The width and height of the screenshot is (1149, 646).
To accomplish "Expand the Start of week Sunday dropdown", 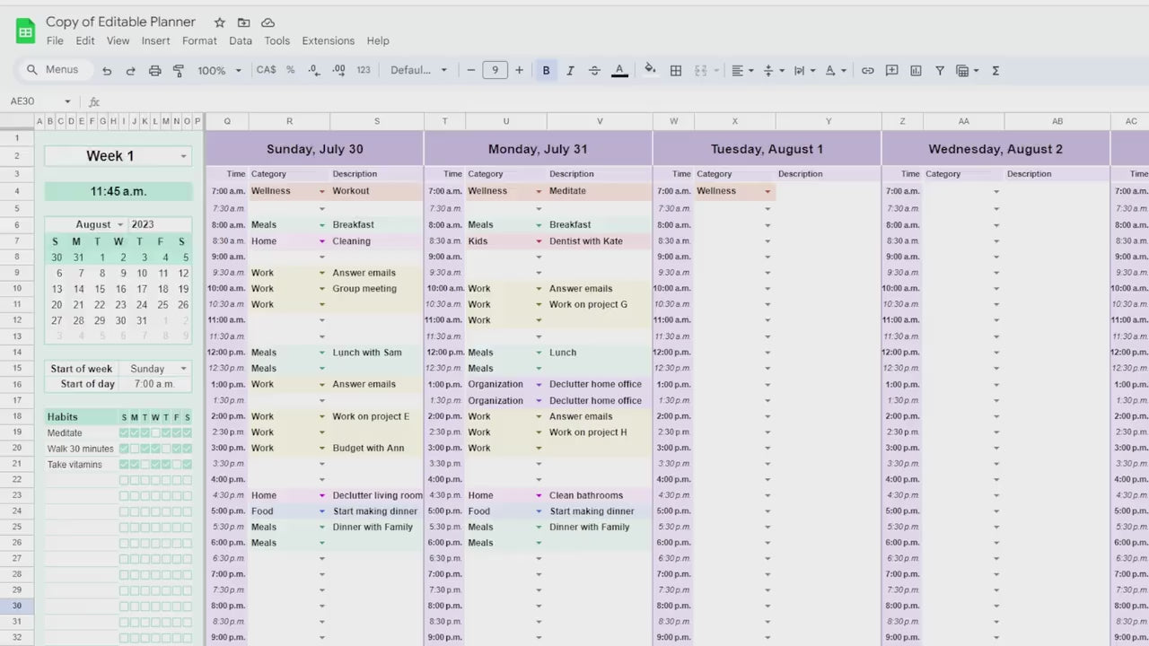I will coord(183,369).
